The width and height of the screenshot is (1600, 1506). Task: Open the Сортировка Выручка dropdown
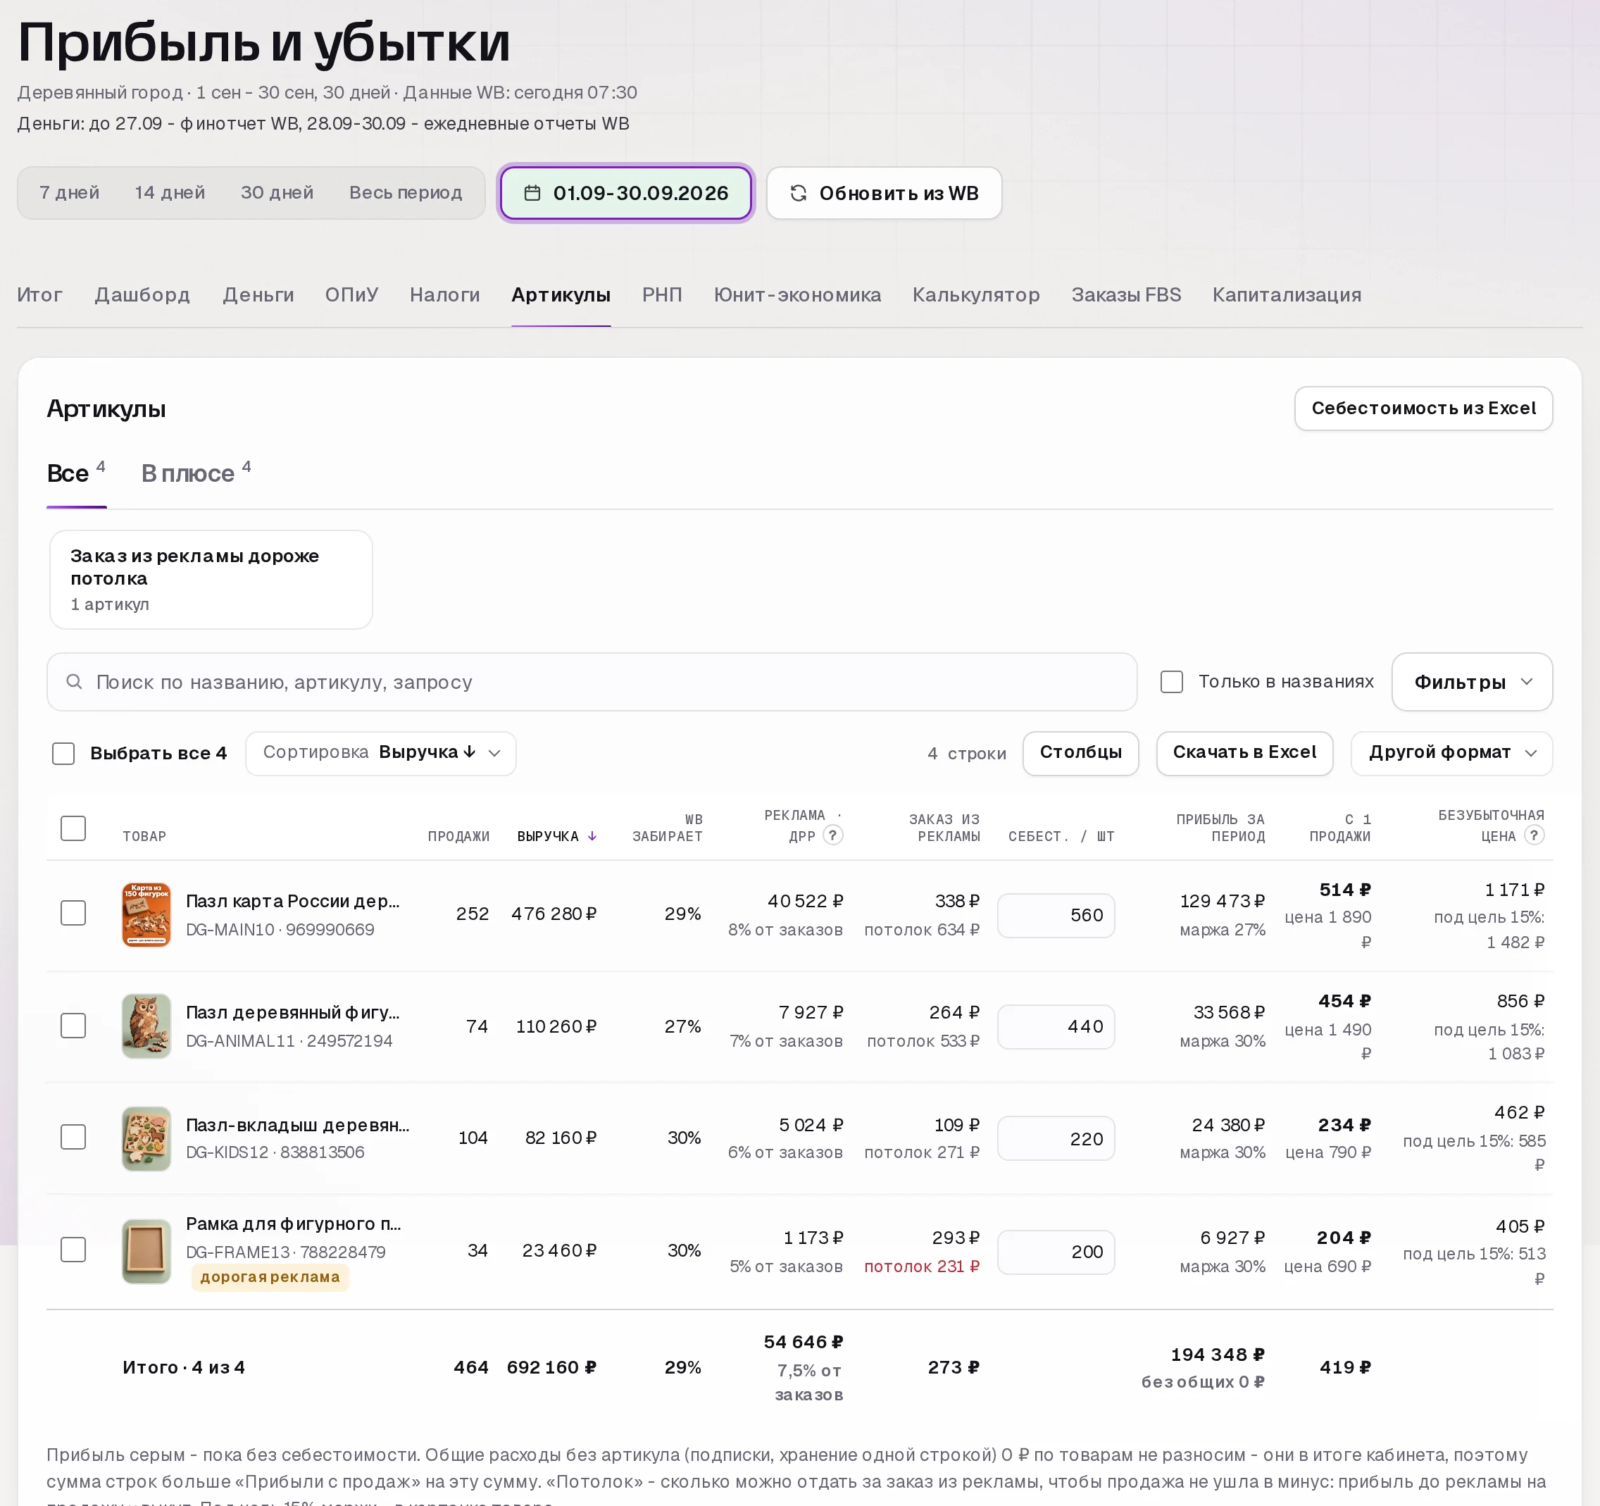(x=381, y=754)
